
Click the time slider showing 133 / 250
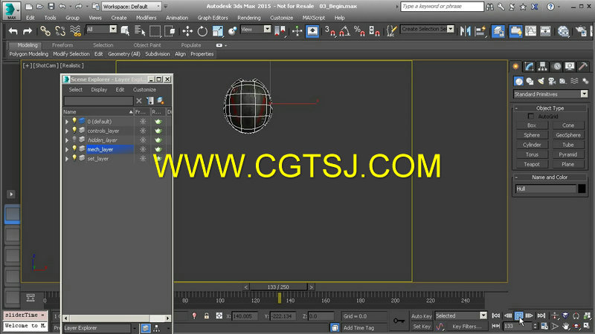(278, 287)
